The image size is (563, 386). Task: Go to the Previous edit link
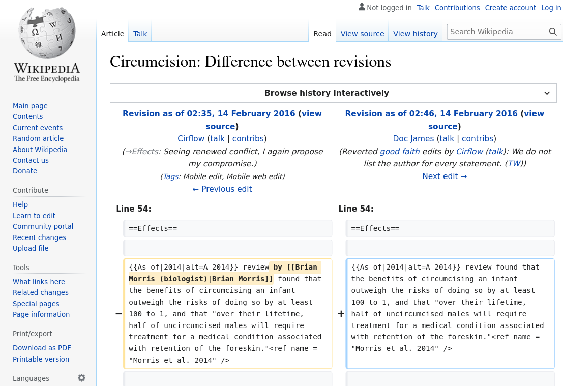pos(222,189)
